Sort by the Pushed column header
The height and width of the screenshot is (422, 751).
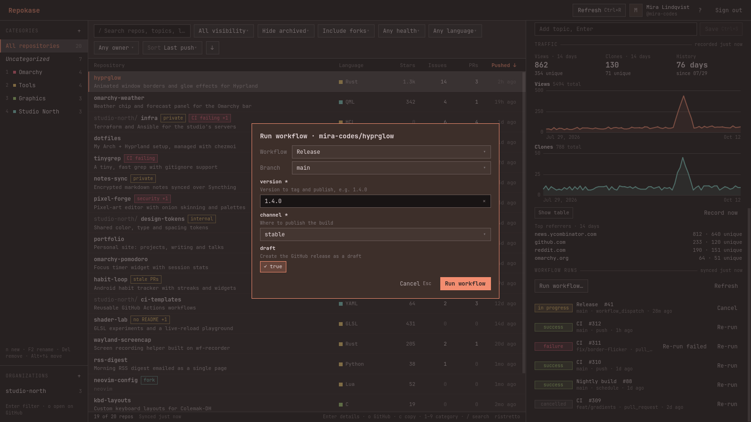[x=504, y=66]
